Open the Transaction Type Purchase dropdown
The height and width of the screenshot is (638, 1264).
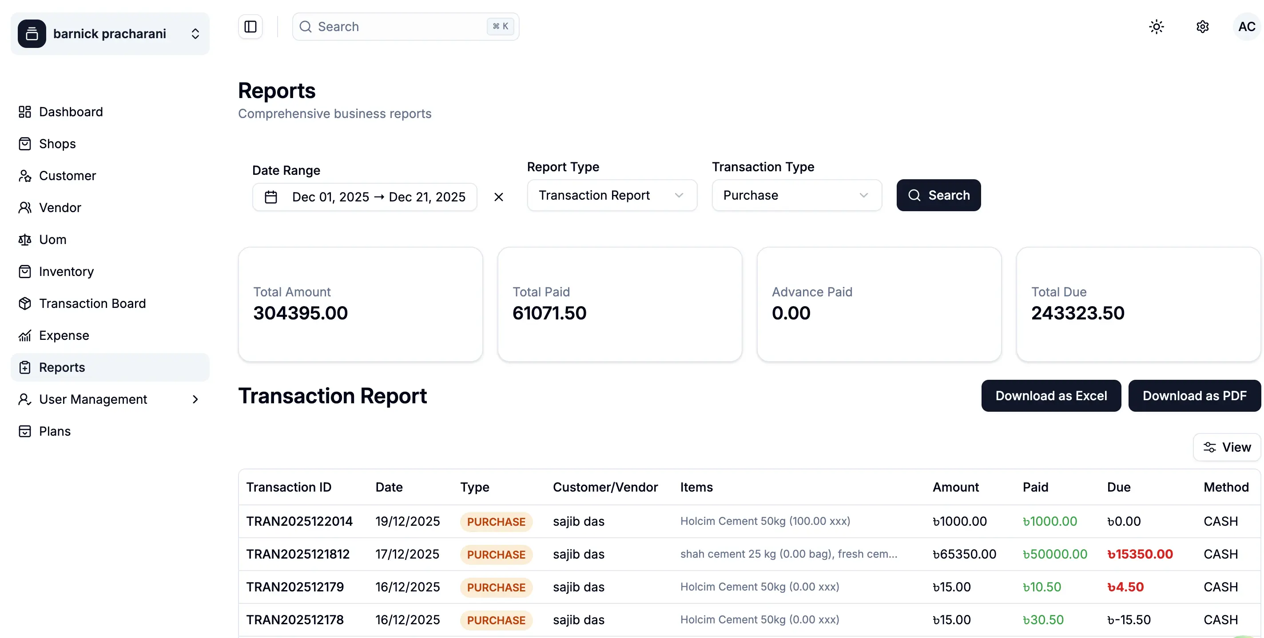pos(796,195)
